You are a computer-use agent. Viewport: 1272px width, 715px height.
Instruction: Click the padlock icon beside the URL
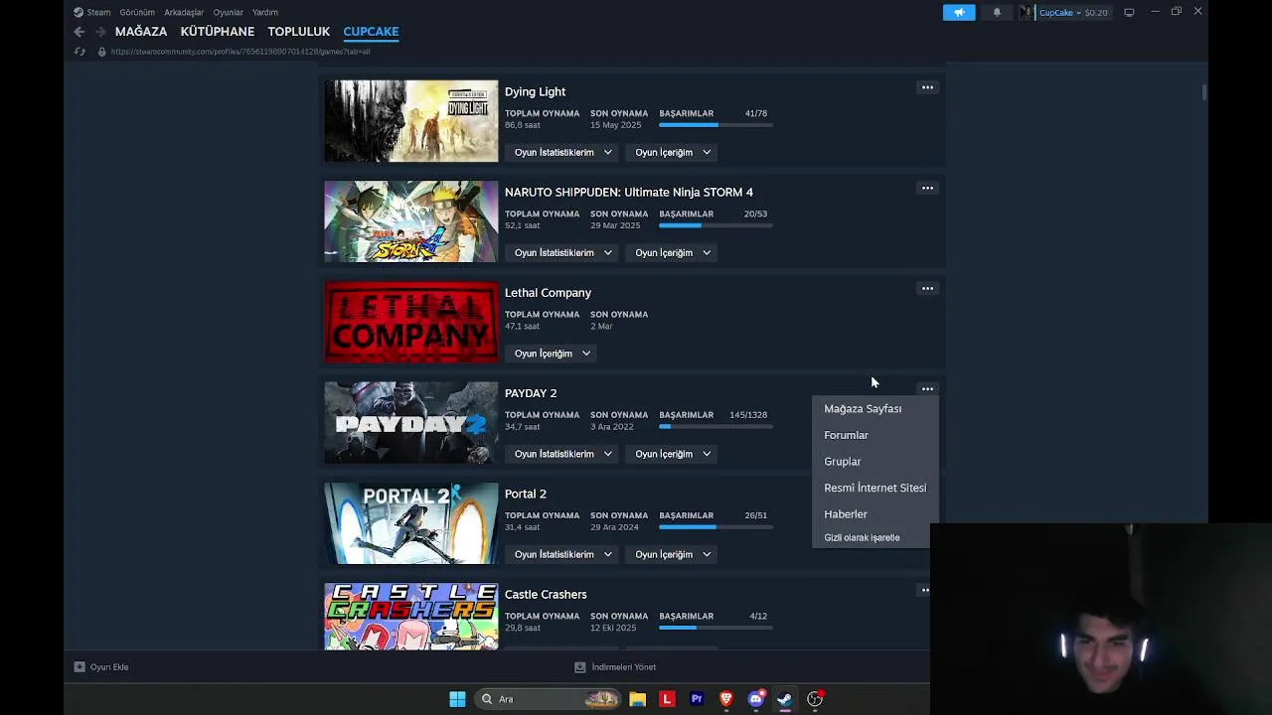(x=101, y=52)
